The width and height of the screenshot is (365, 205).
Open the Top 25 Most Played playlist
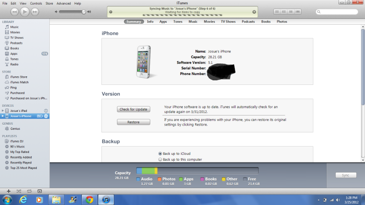pos(23,168)
